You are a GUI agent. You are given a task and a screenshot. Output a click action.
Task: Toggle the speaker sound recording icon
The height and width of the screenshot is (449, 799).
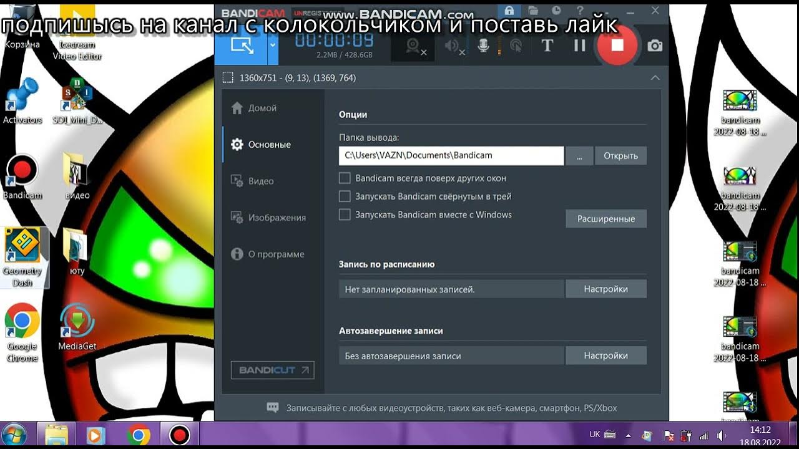pyautogui.click(x=454, y=46)
